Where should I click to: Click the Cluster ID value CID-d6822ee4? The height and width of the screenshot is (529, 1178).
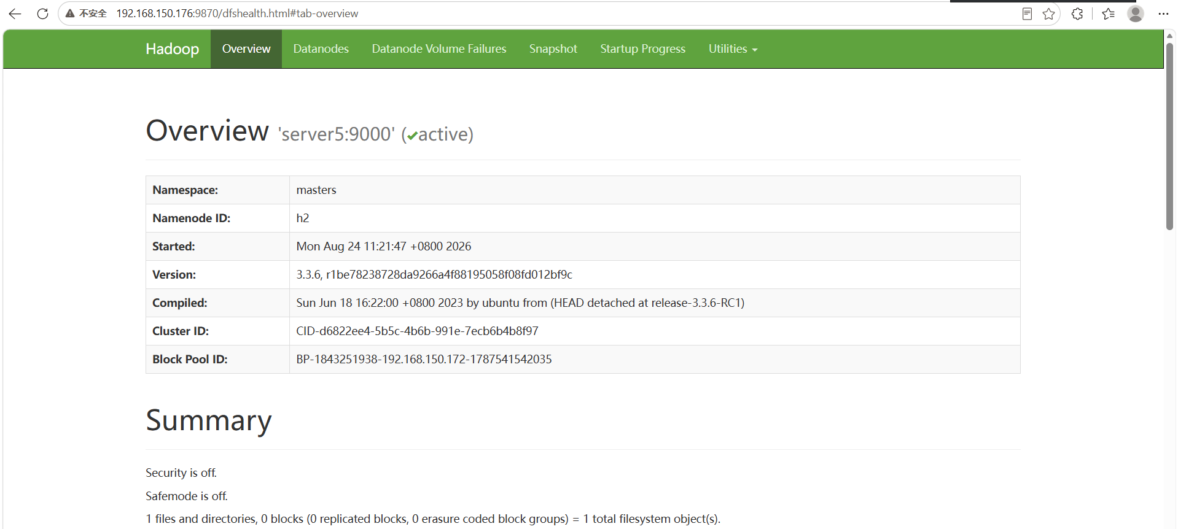click(417, 331)
